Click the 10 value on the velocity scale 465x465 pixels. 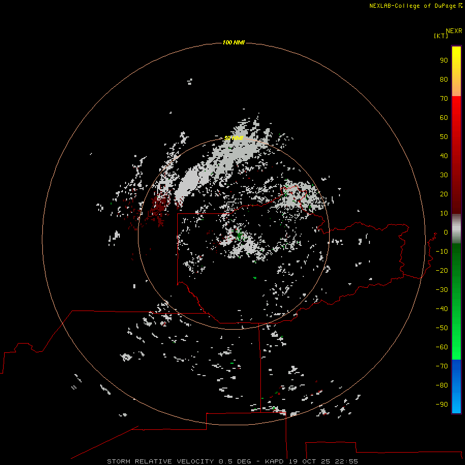pyautogui.click(x=444, y=213)
